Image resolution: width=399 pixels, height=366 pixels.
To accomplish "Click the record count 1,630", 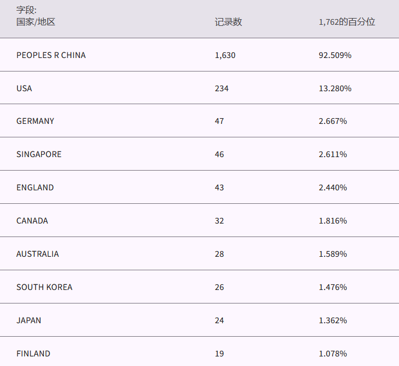I will [x=225, y=55].
